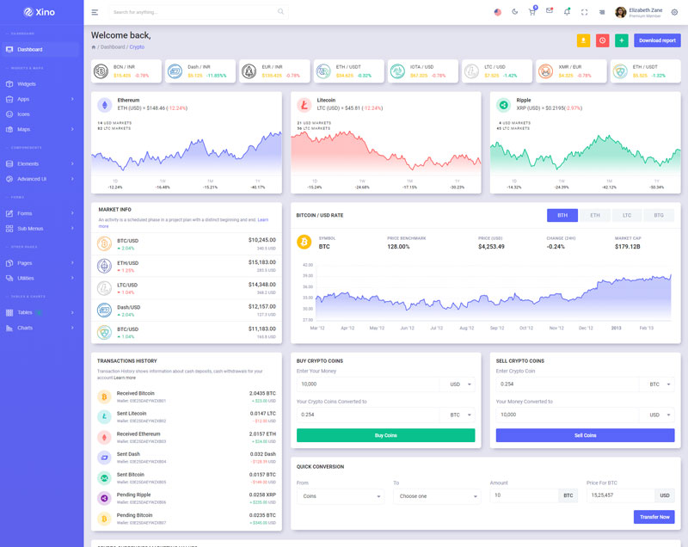The height and width of the screenshot is (547, 688).
Task: Click the US flag language icon
Action: pos(498,12)
